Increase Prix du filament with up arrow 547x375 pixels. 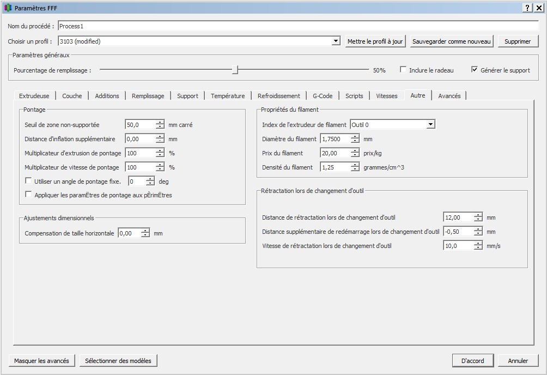355,151
